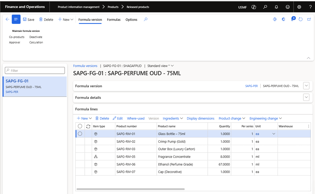This screenshot has width=315, height=194.
Task: Click the Approval button
Action: [x=15, y=42]
